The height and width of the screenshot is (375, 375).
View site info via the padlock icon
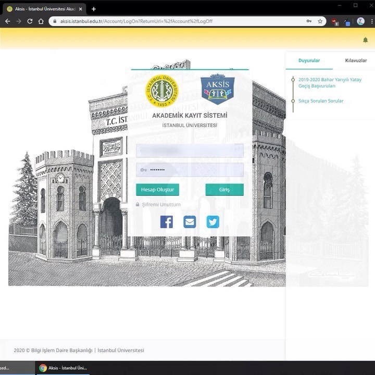[55, 21]
